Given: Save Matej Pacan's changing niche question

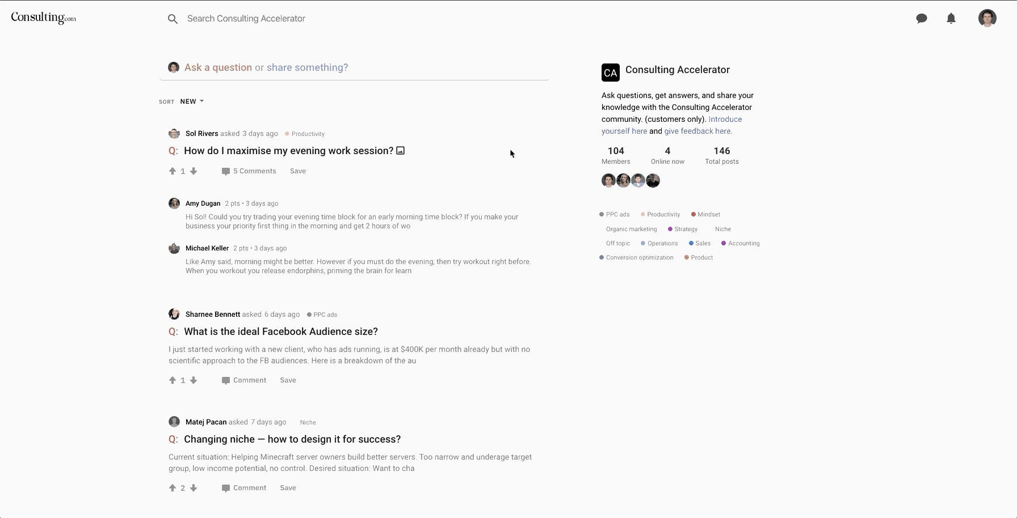Looking at the screenshot, I should coord(288,488).
